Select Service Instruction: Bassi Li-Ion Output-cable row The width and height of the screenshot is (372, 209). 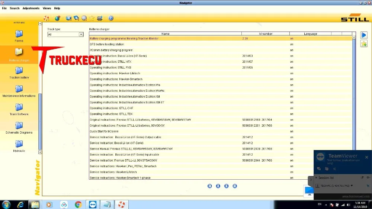click(x=221, y=137)
